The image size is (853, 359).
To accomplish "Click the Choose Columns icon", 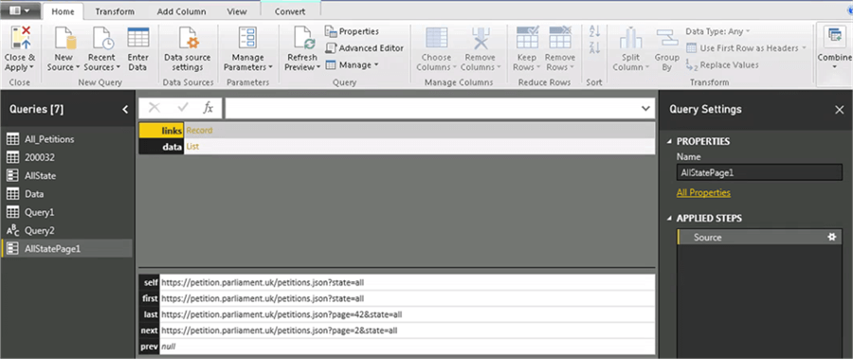I will click(x=437, y=38).
